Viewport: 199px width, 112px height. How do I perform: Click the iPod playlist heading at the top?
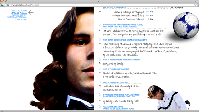(x=114, y=7)
